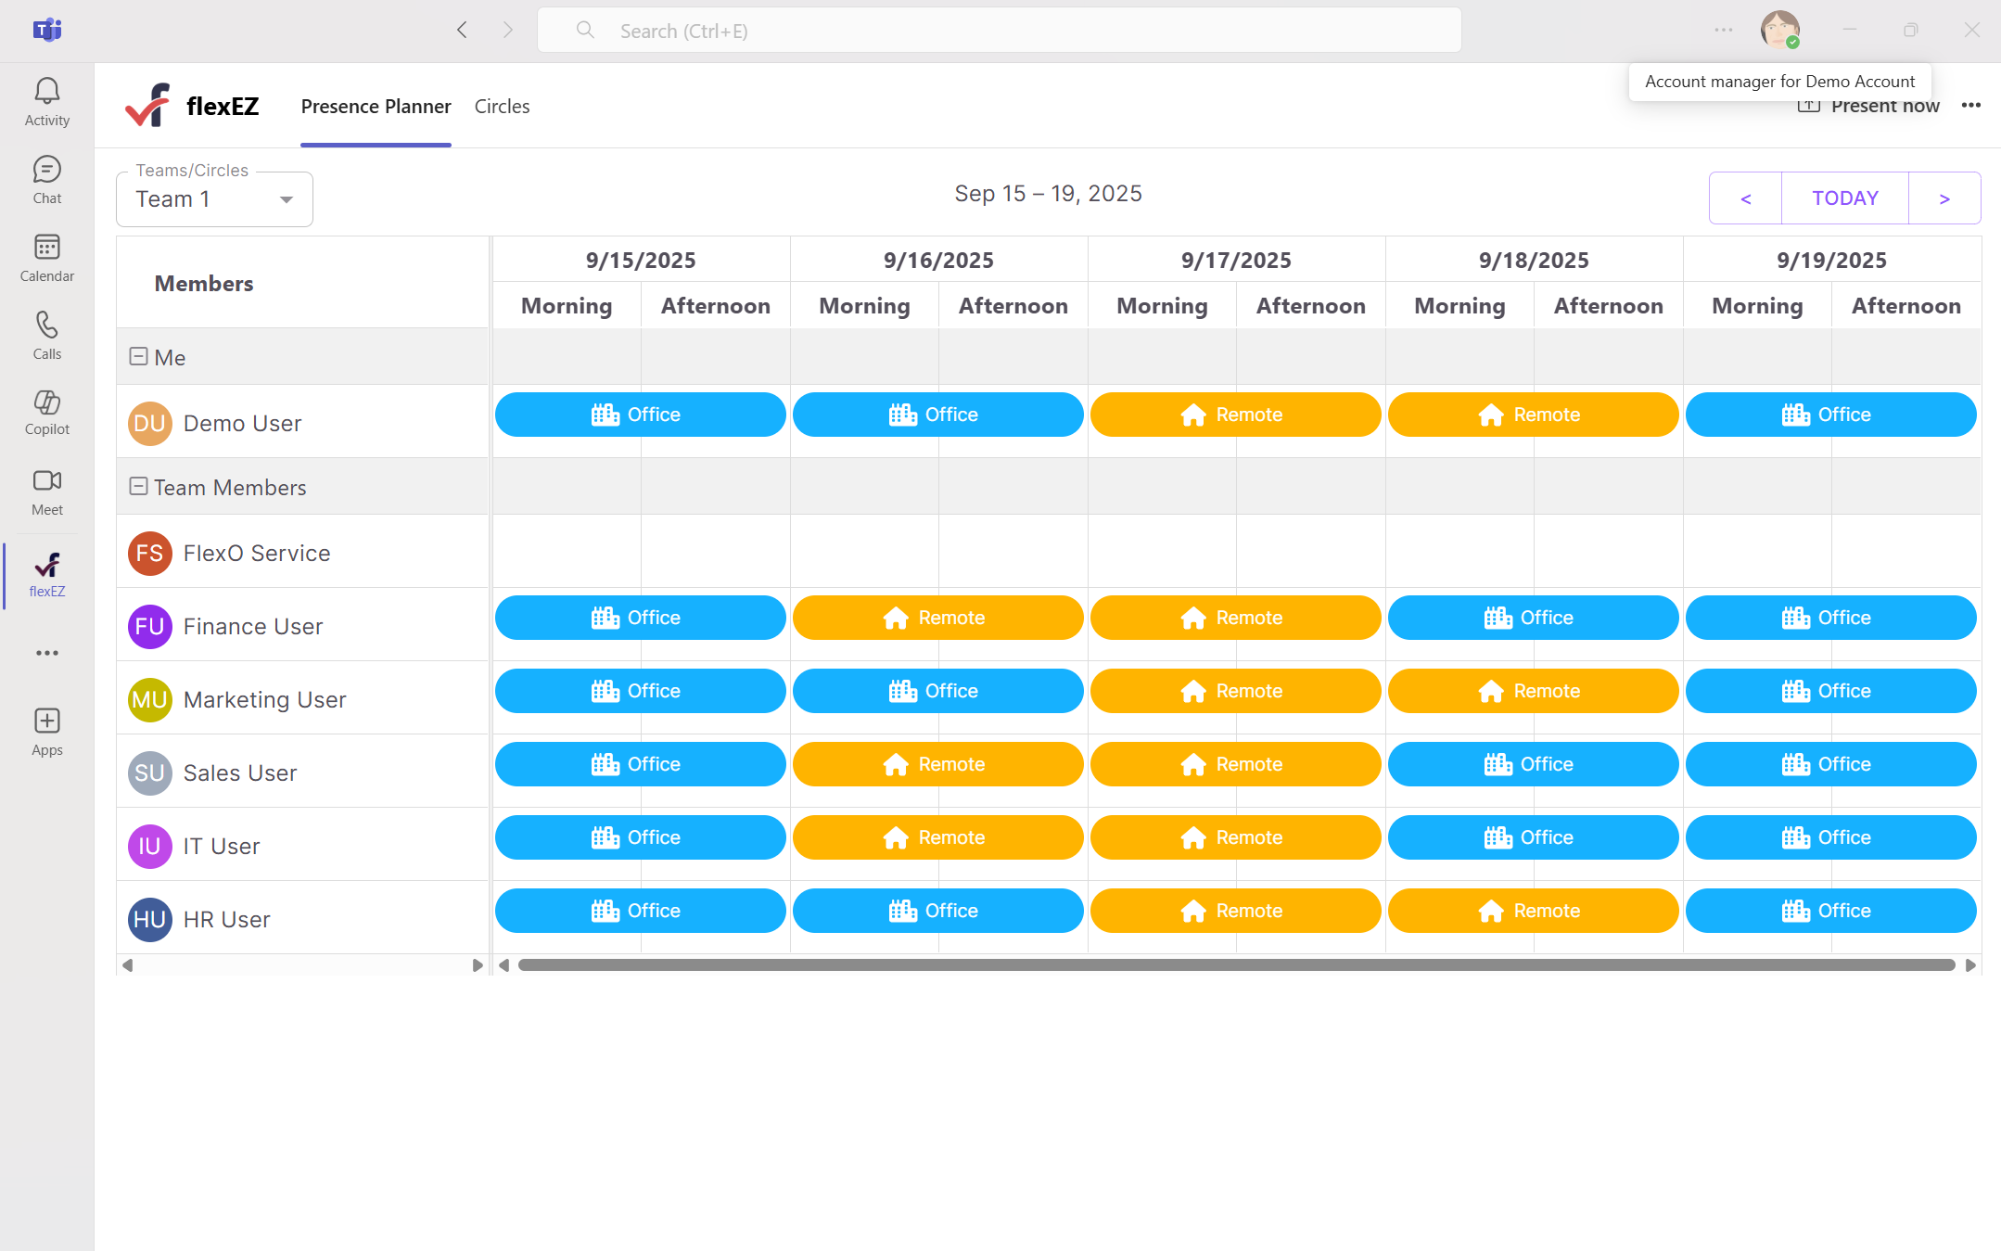Click the TODAY button
This screenshot has height=1251, width=2001.
[x=1843, y=198]
